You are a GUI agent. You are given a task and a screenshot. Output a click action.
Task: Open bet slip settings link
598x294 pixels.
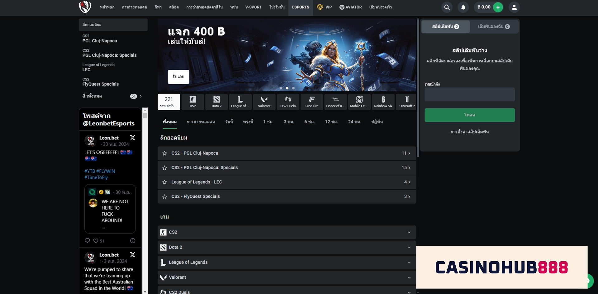[469, 132]
